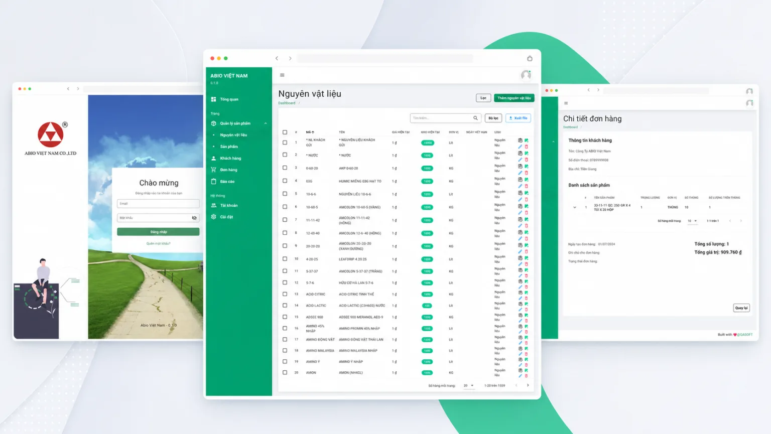Click the browser back arrow in the main window
The height and width of the screenshot is (434, 771).
click(277, 58)
